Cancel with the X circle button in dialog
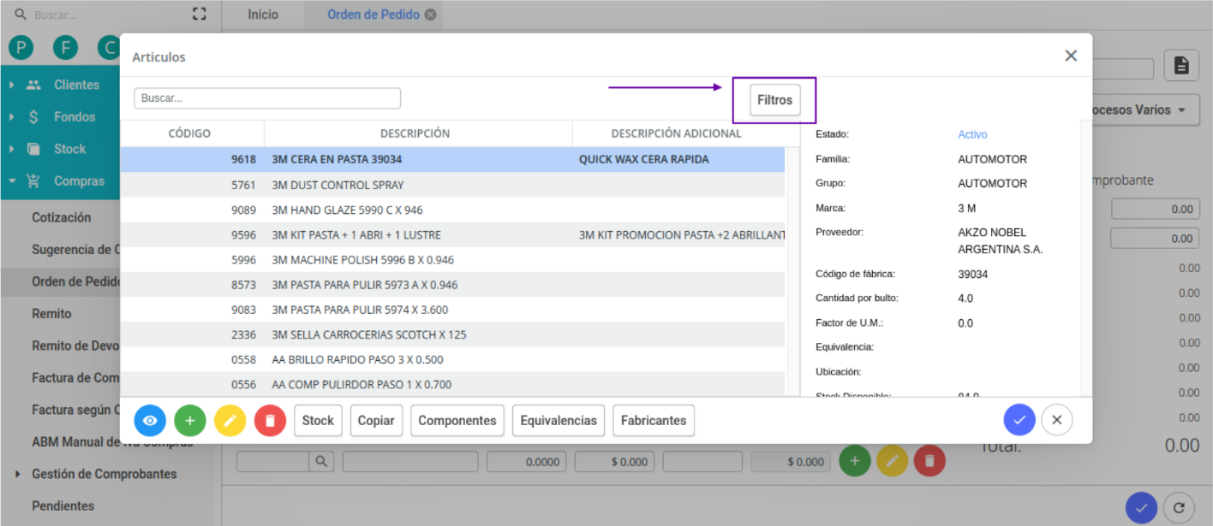Screen dimensions: 1213x526 coord(1057,420)
